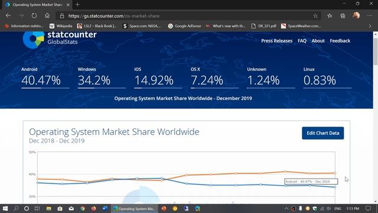Open the Action Center notifications
378x213 pixels.
pyautogui.click(x=368, y=208)
